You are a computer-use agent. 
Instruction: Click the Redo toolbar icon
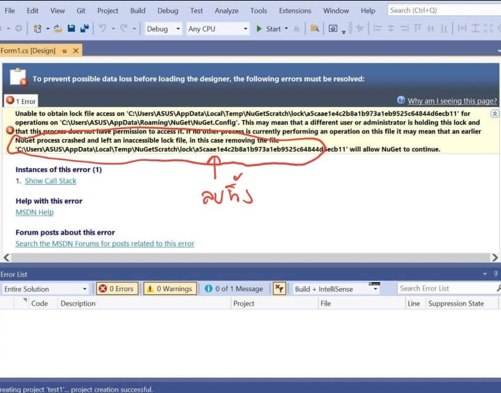pos(124,28)
